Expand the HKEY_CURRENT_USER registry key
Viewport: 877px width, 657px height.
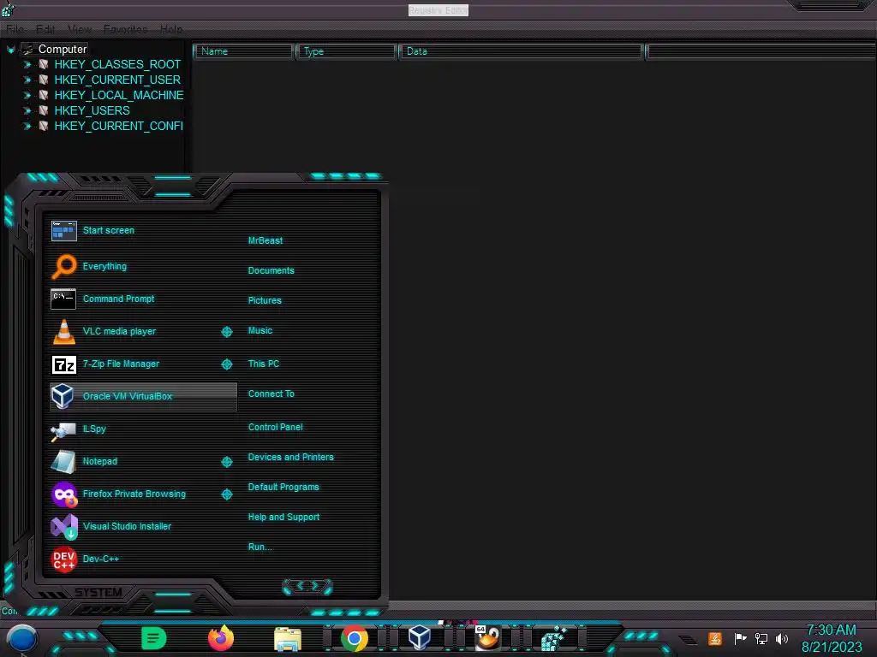click(27, 80)
